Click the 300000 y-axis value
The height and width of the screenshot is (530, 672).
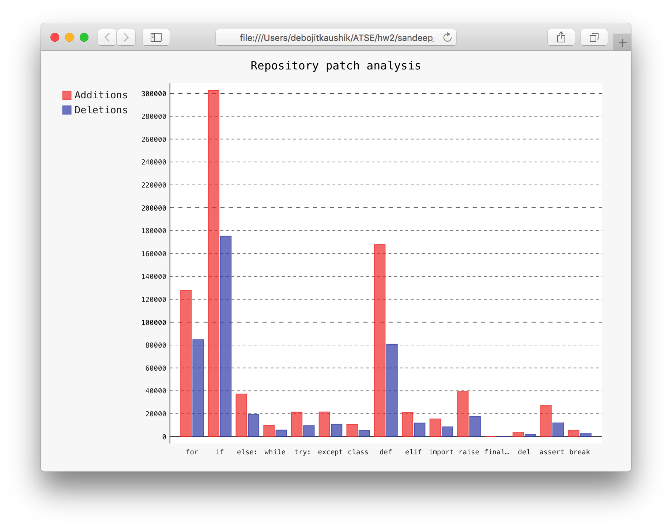154,94
